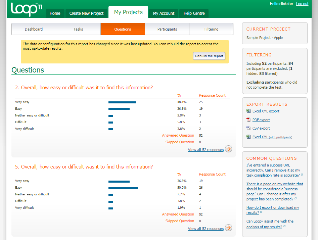Click 'Difficult' row label in question 2
Image resolution: width=318 pixels, height=240 pixels.
(21, 122)
